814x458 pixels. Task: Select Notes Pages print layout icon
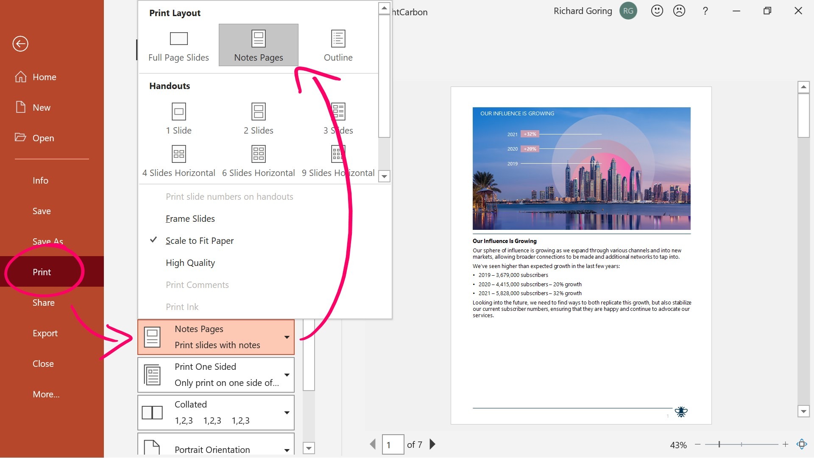258,45
